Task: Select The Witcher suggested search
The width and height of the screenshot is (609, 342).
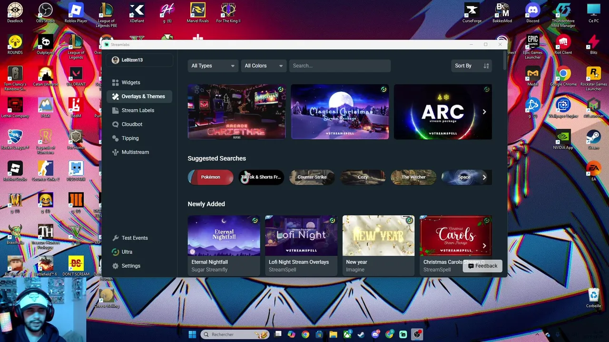Action: [x=413, y=177]
